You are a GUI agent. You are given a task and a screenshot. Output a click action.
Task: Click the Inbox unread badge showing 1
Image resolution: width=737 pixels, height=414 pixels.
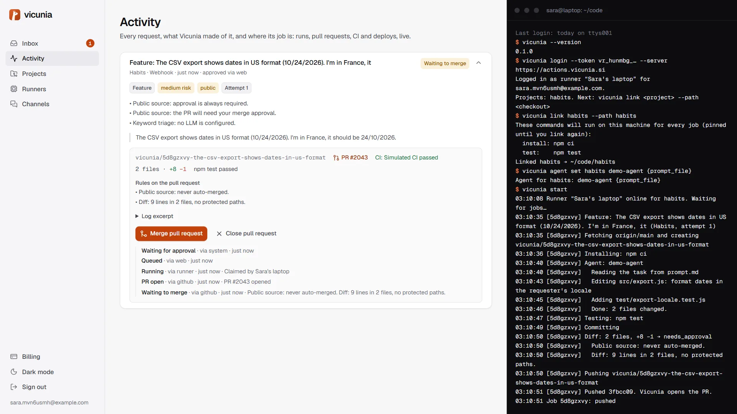(90, 43)
